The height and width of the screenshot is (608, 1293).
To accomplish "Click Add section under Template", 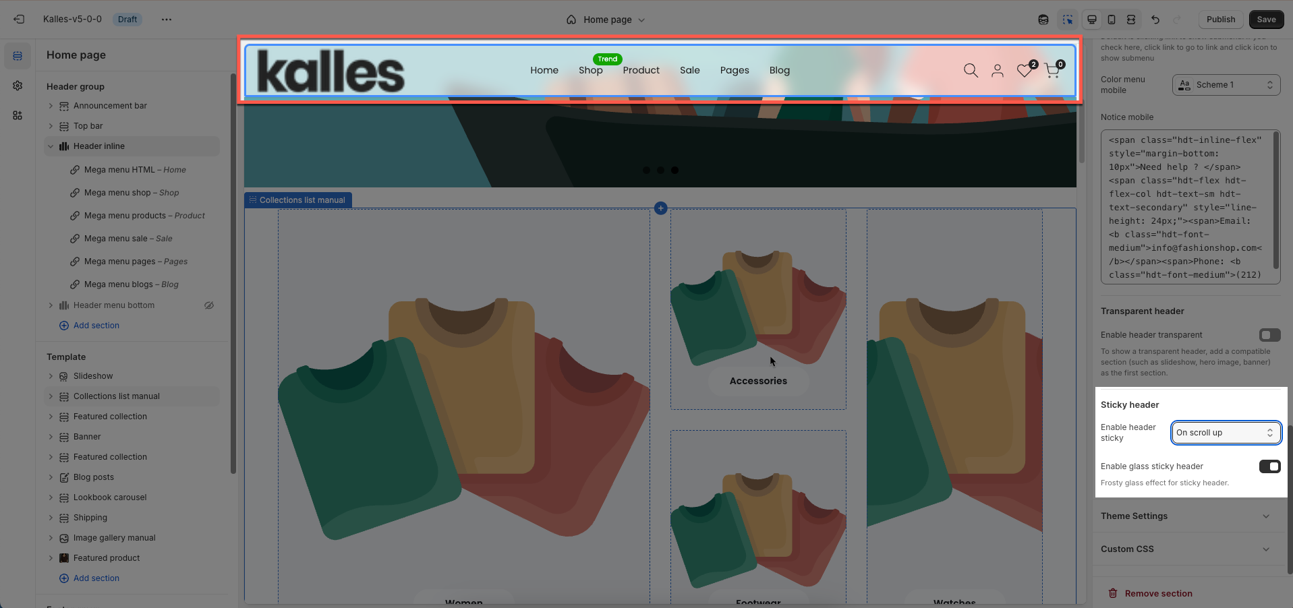I will (96, 578).
